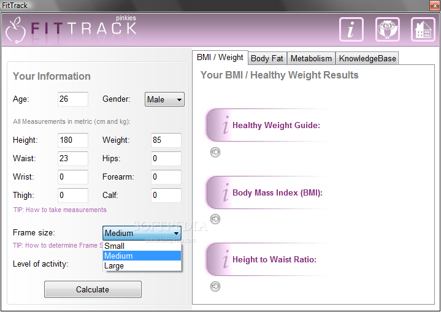Choose Small frame size option
The image size is (441, 312).
[142, 246]
